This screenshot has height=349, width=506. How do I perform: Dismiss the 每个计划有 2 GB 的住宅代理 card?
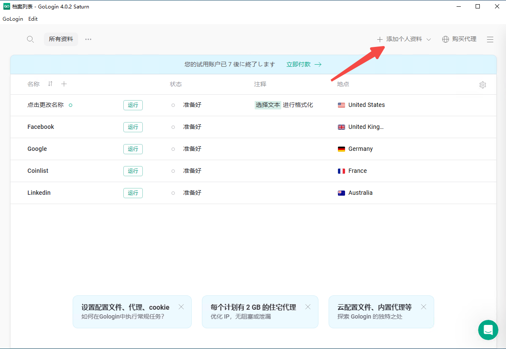point(308,307)
